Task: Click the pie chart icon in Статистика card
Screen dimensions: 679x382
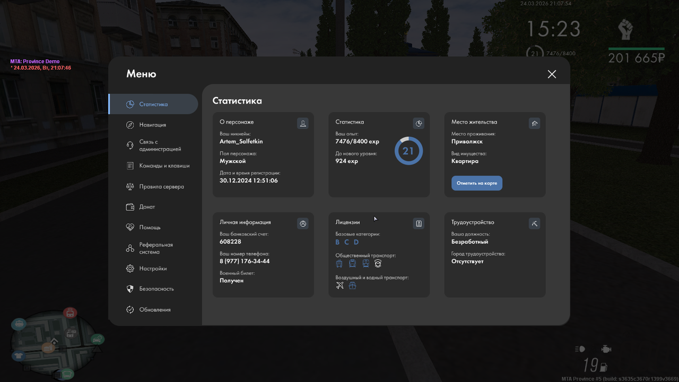Action: 419,124
